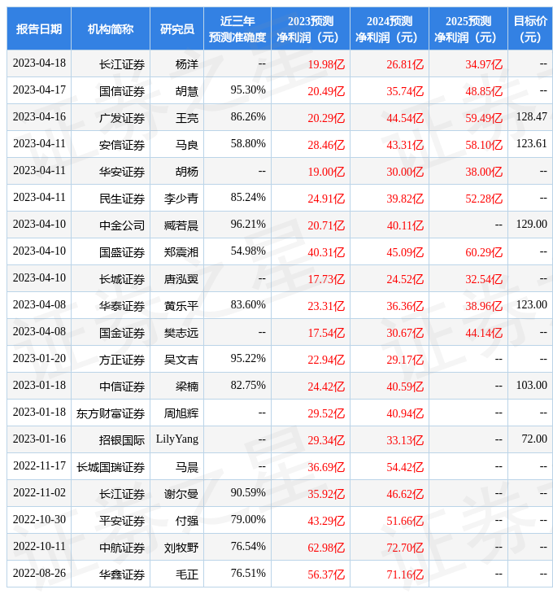
Task: Click researcher name 唐泓翼
Action: [x=181, y=279]
